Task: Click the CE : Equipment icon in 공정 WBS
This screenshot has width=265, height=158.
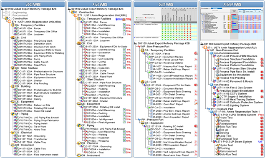Action: 13,102
